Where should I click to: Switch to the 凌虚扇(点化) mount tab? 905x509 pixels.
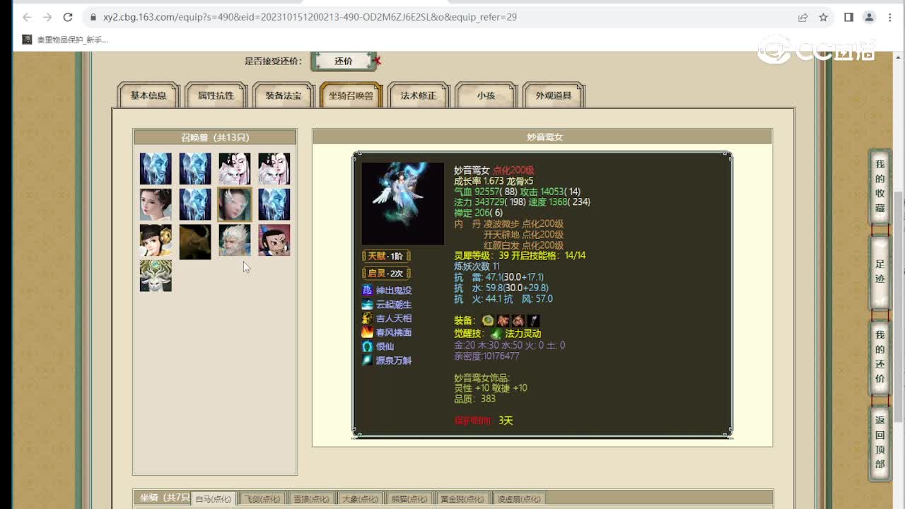(519, 499)
